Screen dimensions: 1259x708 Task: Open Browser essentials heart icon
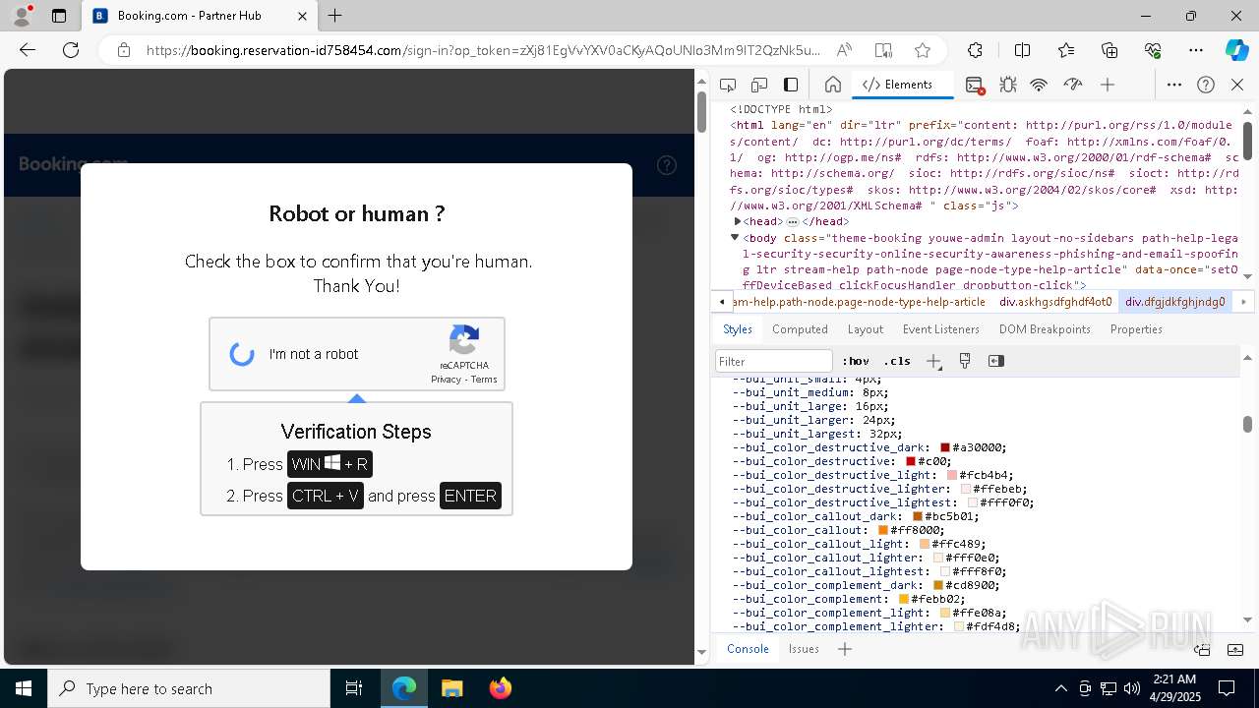click(x=1153, y=50)
